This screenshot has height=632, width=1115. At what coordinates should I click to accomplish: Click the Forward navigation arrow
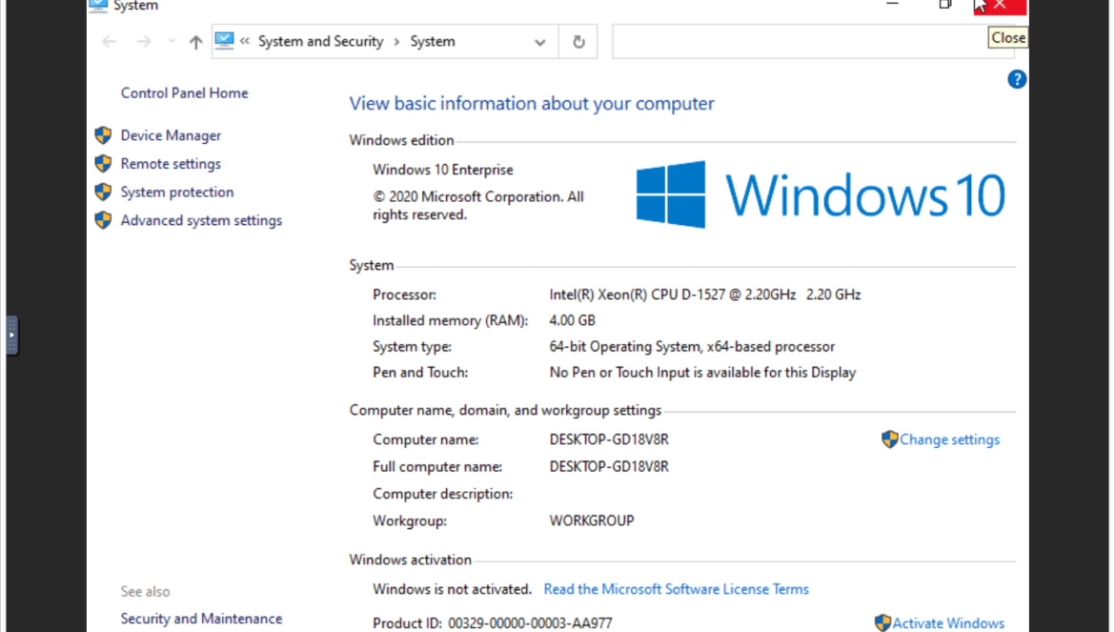tap(144, 42)
